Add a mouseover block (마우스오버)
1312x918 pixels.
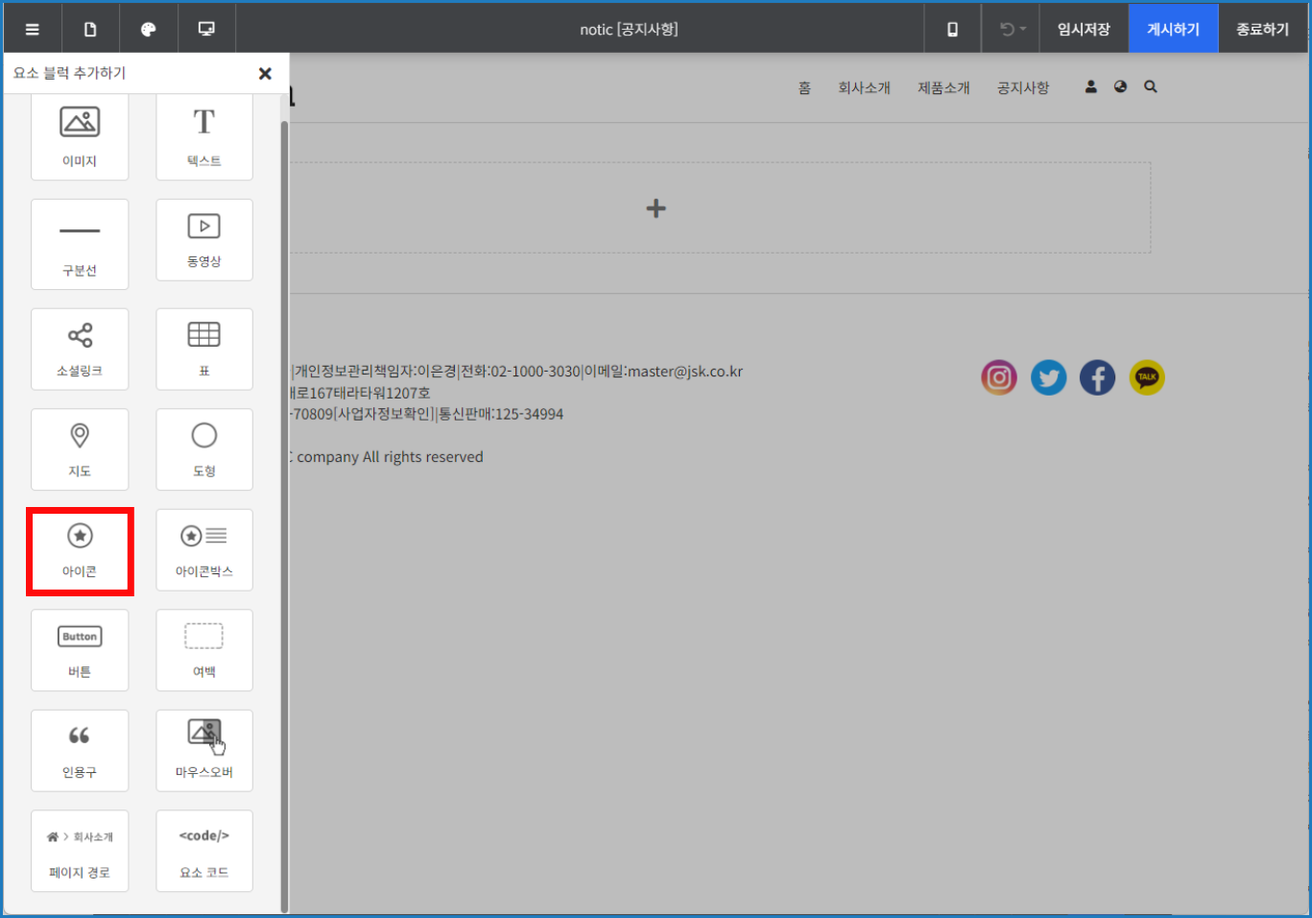pyautogui.click(x=204, y=750)
